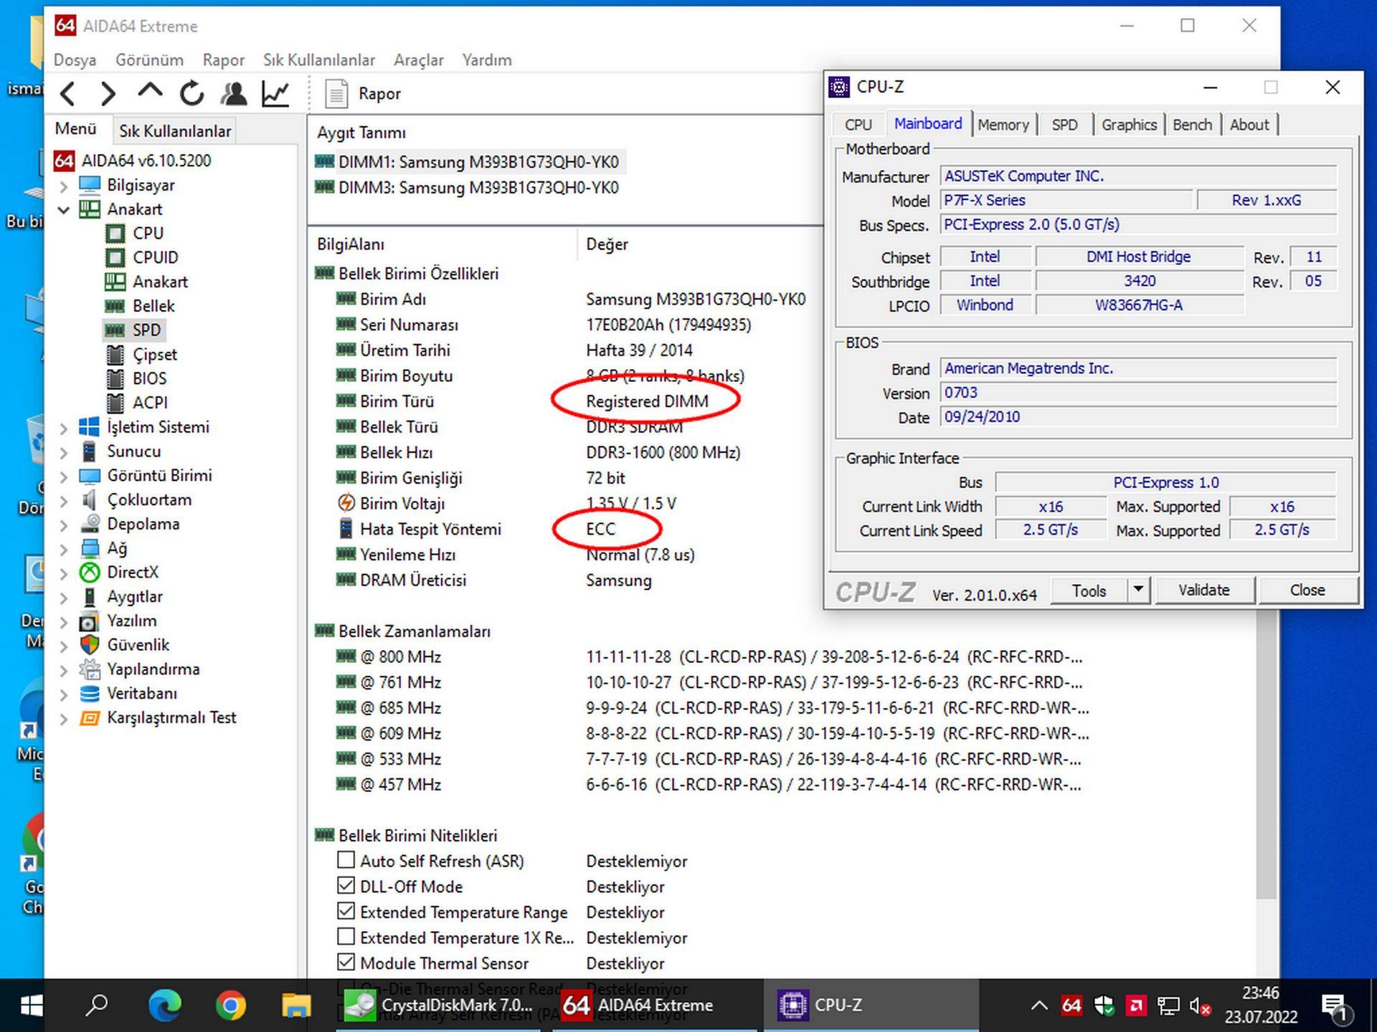Screen dimensions: 1377x1032
Task: Launch Microsoft Edge from taskbar
Action: pyautogui.click(x=165, y=1005)
